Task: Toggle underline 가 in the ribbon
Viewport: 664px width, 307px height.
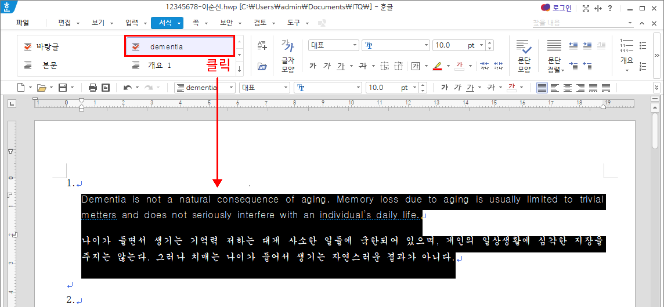Action: tap(341, 66)
